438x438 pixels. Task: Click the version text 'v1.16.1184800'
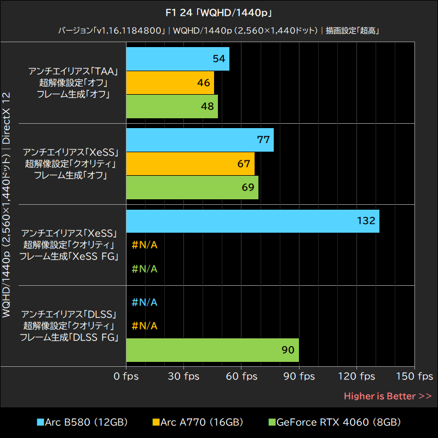(129, 31)
